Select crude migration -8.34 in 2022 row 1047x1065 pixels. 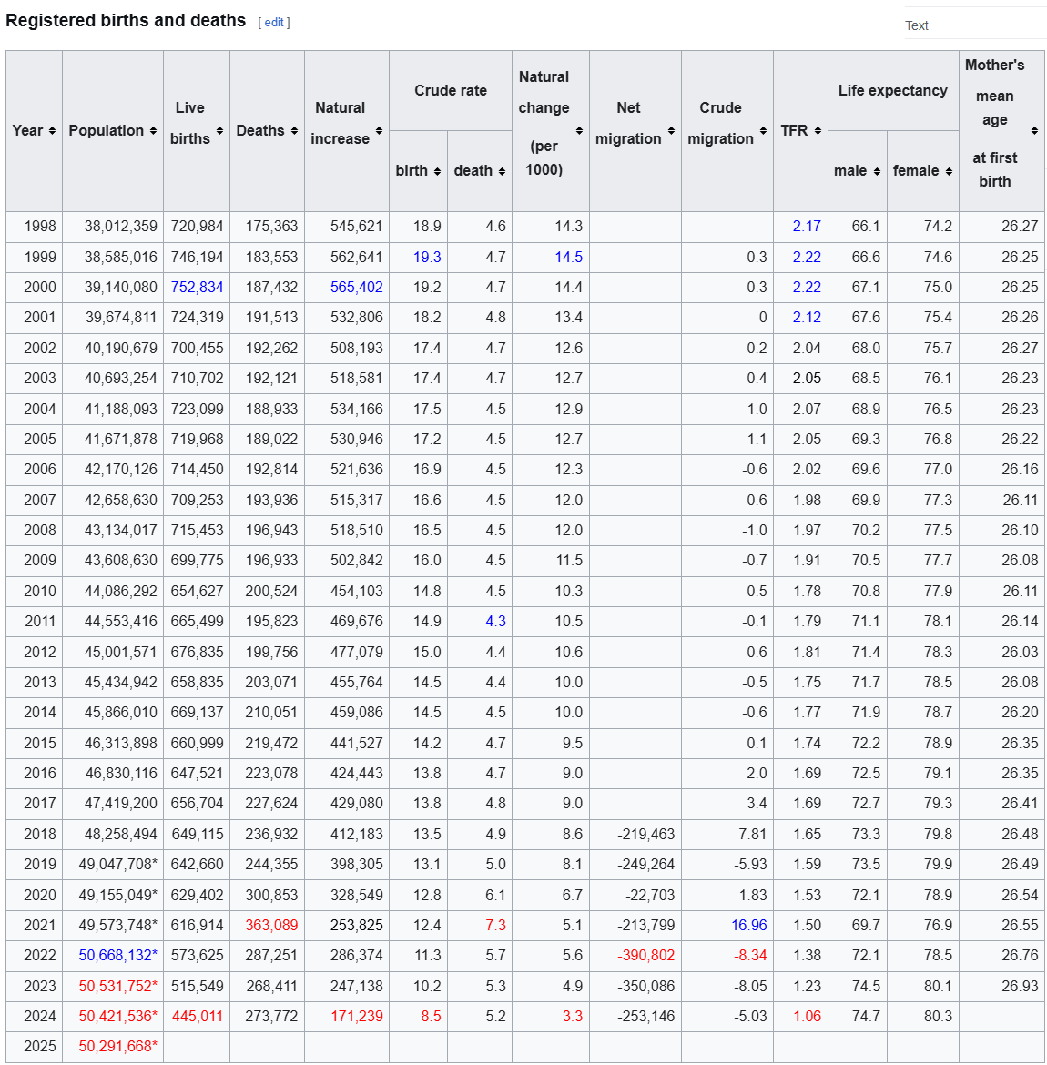click(x=750, y=955)
